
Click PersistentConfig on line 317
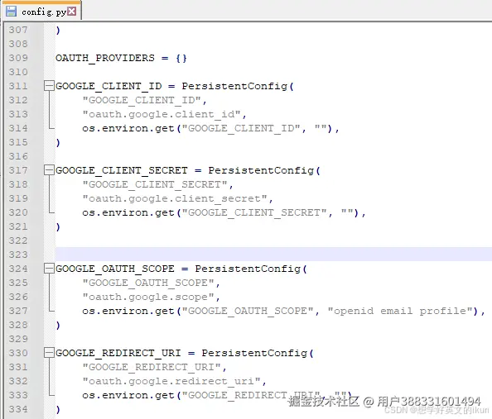pos(261,170)
